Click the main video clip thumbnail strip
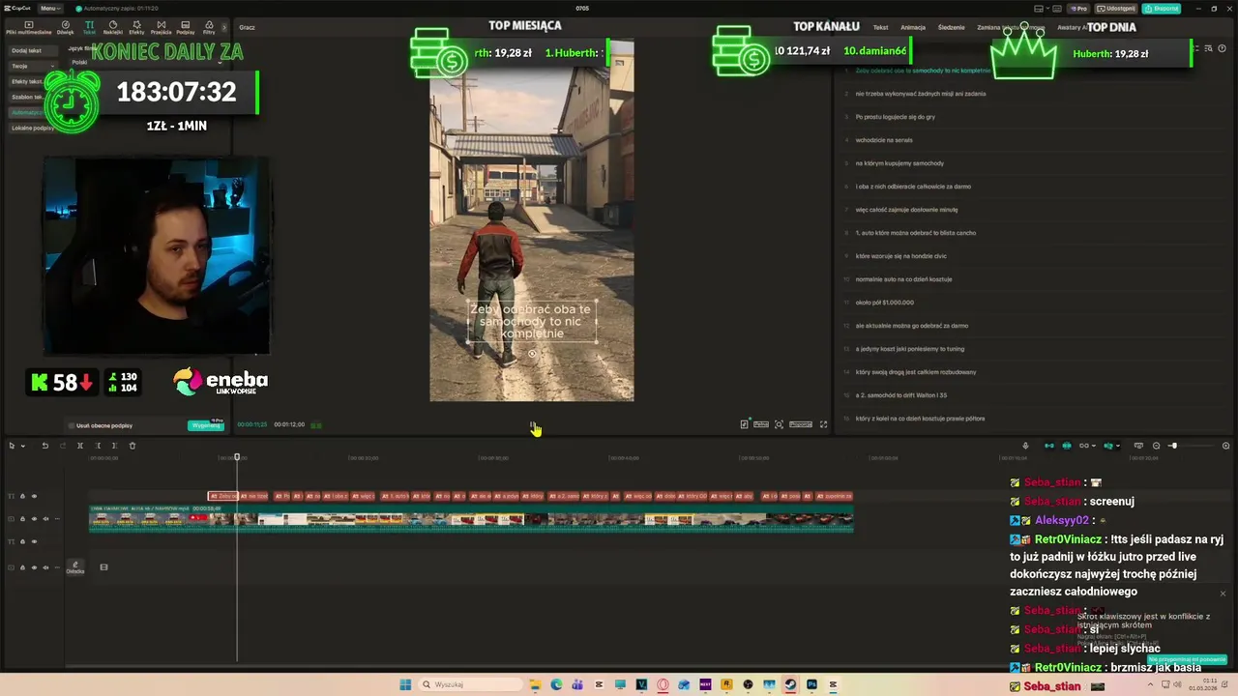 pyautogui.click(x=471, y=520)
